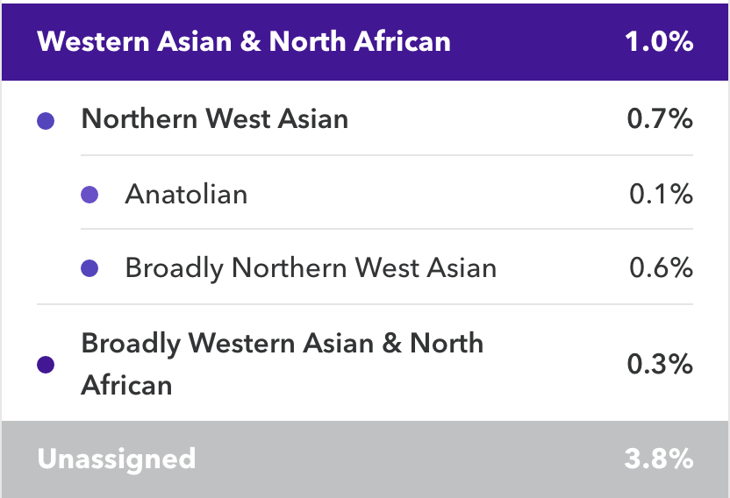Click the Unassigned label text
This screenshot has height=498, width=730.
click(116, 459)
